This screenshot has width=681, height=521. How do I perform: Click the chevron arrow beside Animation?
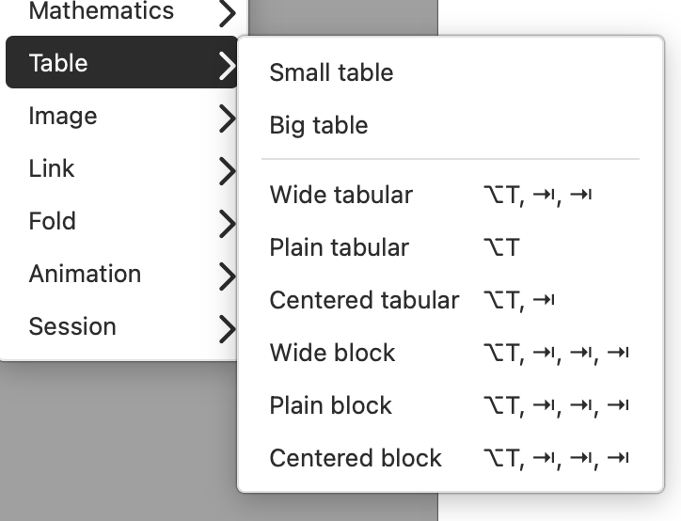[x=226, y=275]
